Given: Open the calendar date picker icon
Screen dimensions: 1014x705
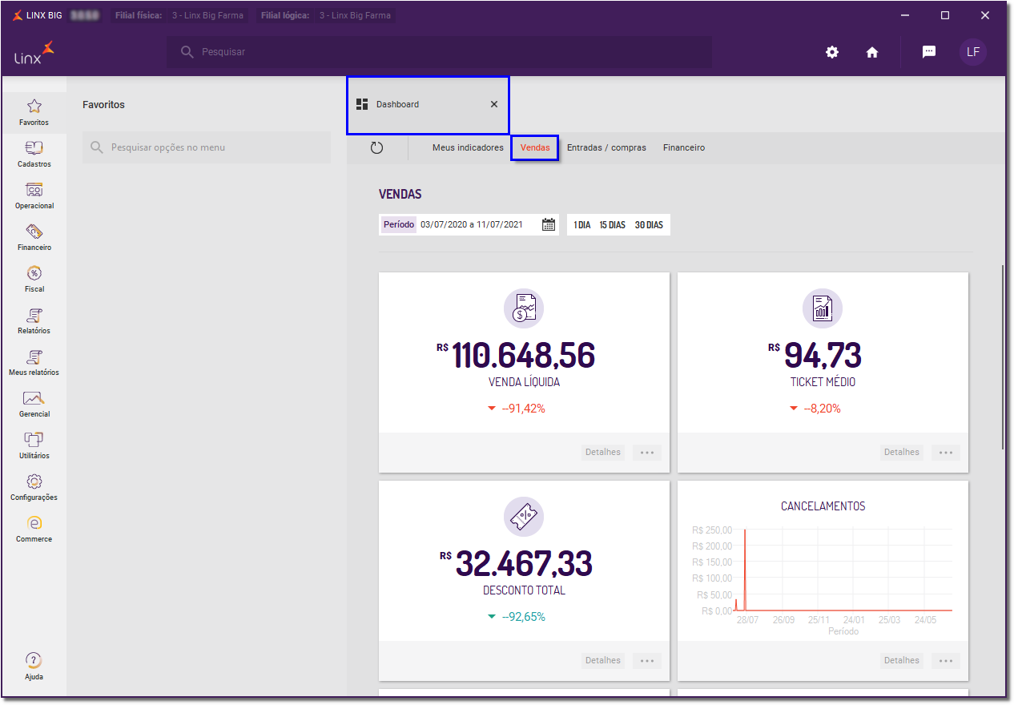Looking at the screenshot, I should tap(549, 224).
